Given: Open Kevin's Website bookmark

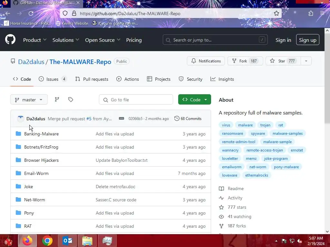Looking at the screenshot, I should (72, 23).
